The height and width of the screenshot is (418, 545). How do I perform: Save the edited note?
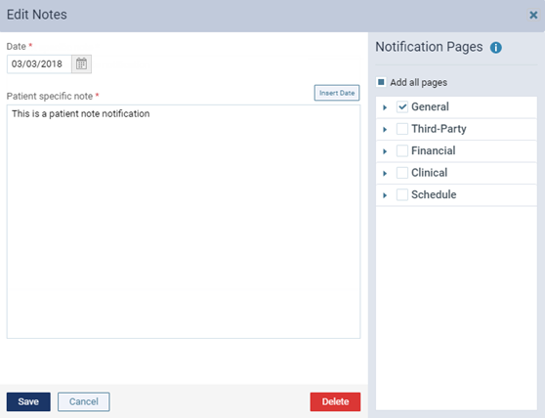coord(28,401)
